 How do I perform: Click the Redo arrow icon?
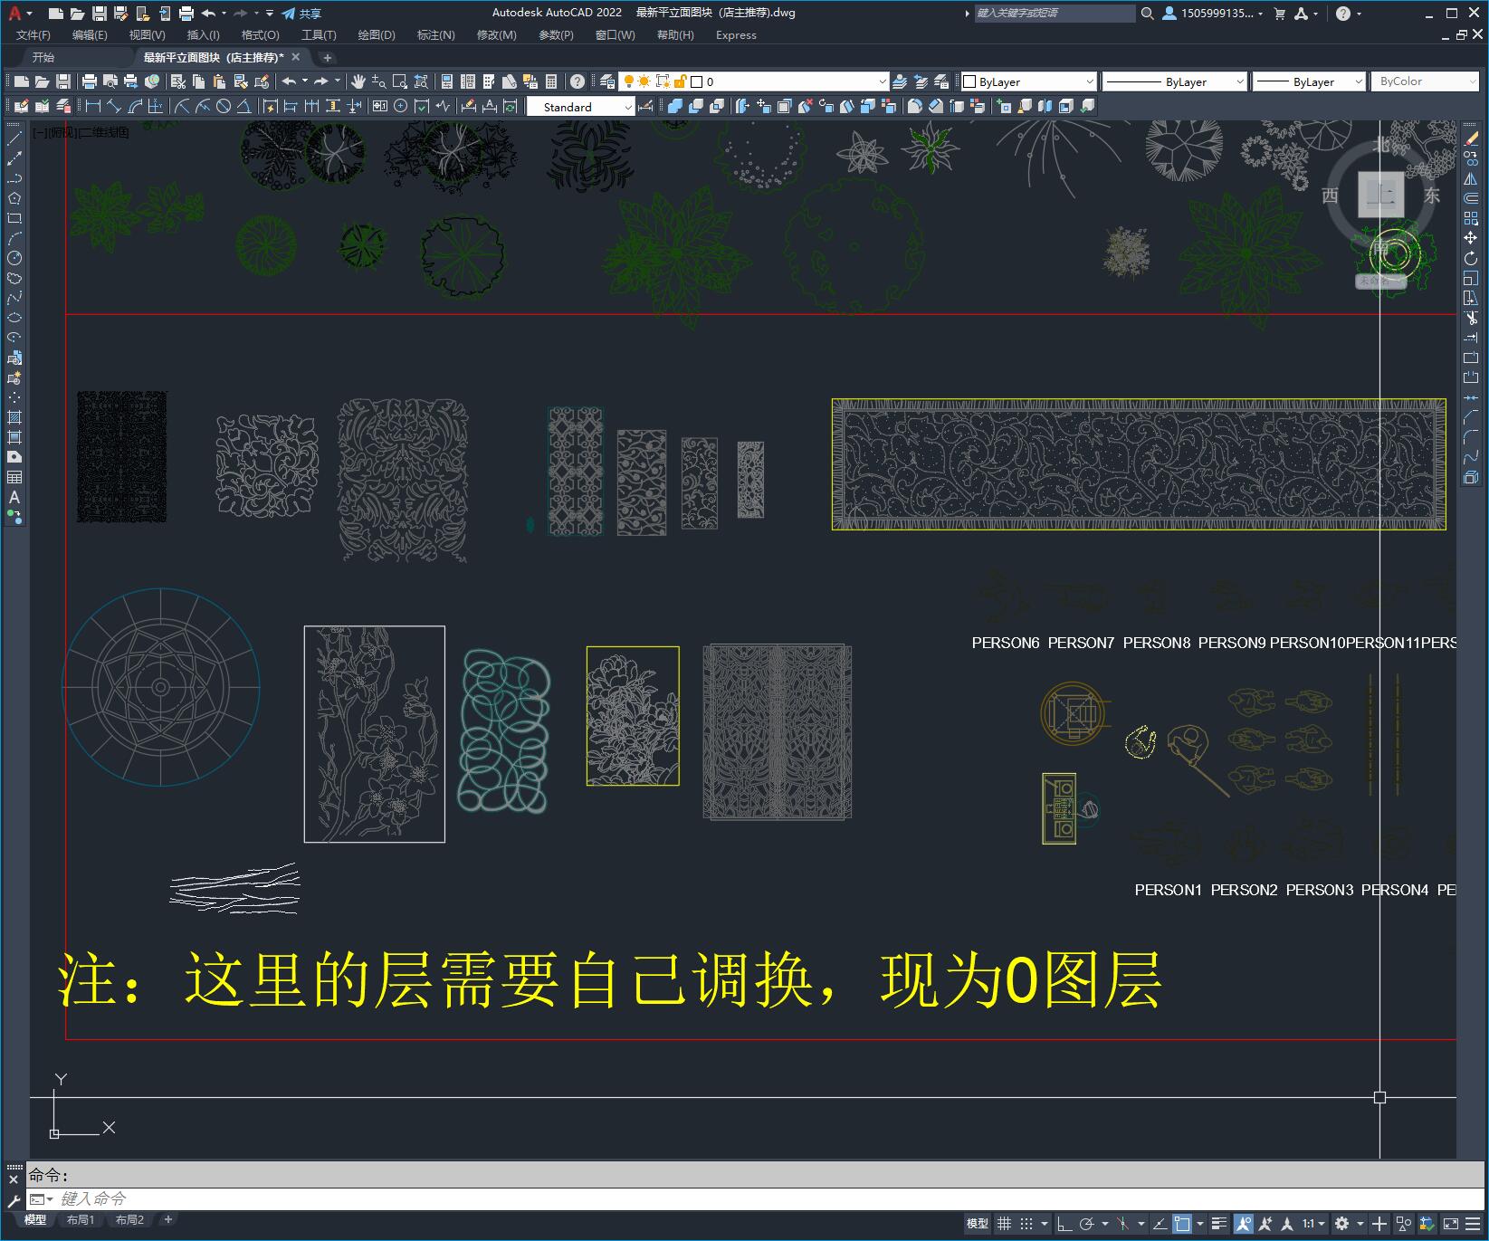tap(321, 81)
